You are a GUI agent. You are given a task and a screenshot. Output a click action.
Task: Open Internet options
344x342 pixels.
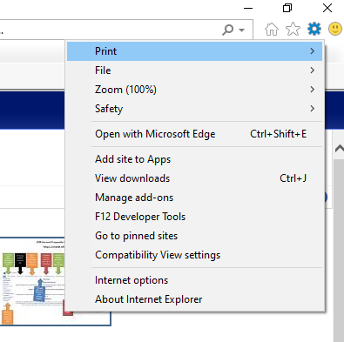194,280
